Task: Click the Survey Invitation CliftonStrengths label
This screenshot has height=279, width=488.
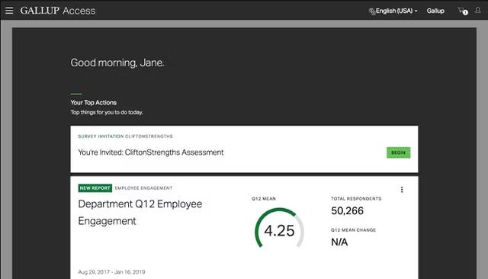Action: click(x=125, y=136)
